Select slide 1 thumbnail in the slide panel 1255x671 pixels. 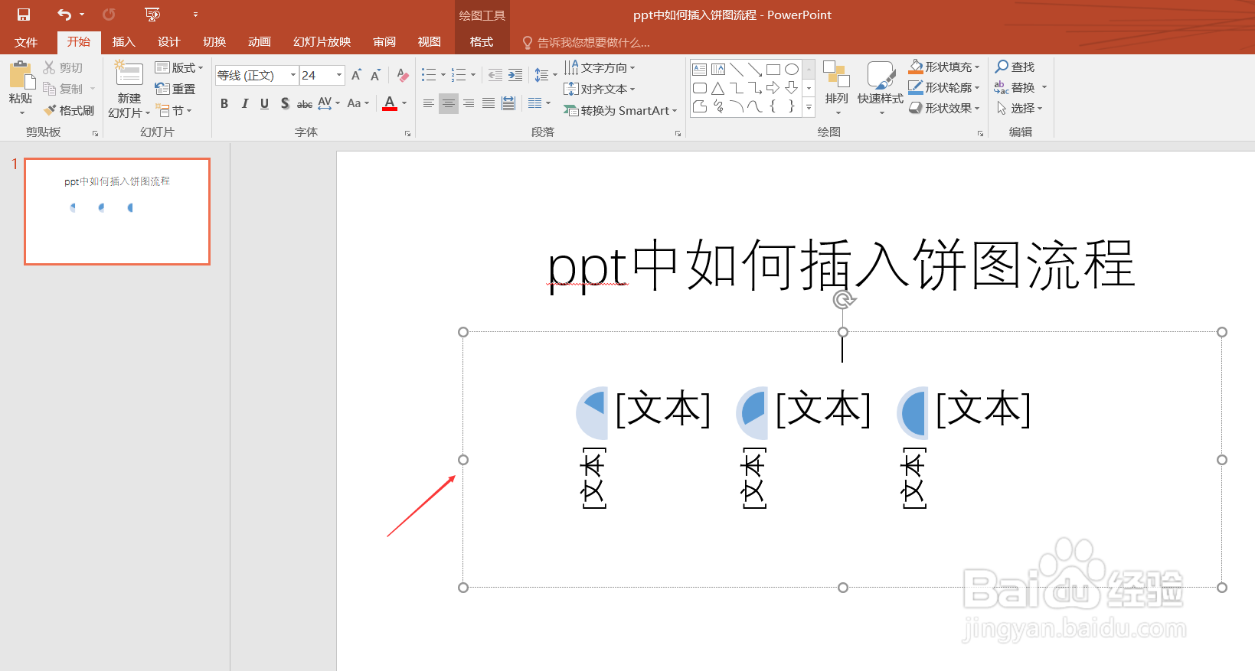click(117, 212)
